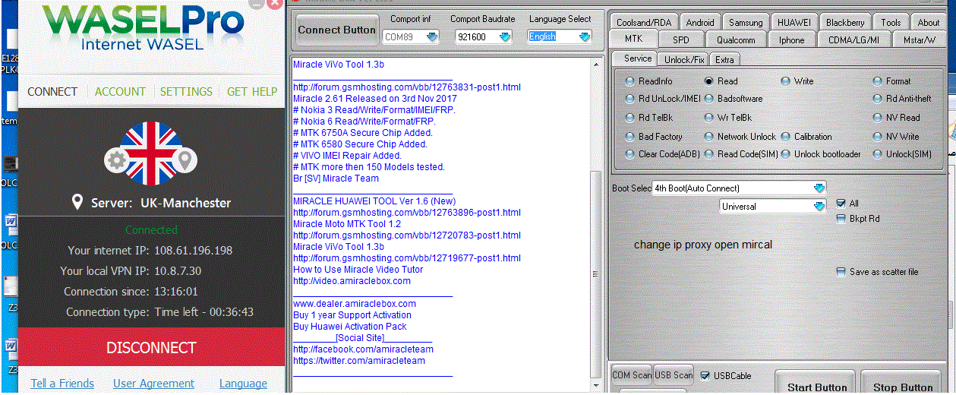Click the UK flag server image
The image size is (956, 395).
coord(151,152)
